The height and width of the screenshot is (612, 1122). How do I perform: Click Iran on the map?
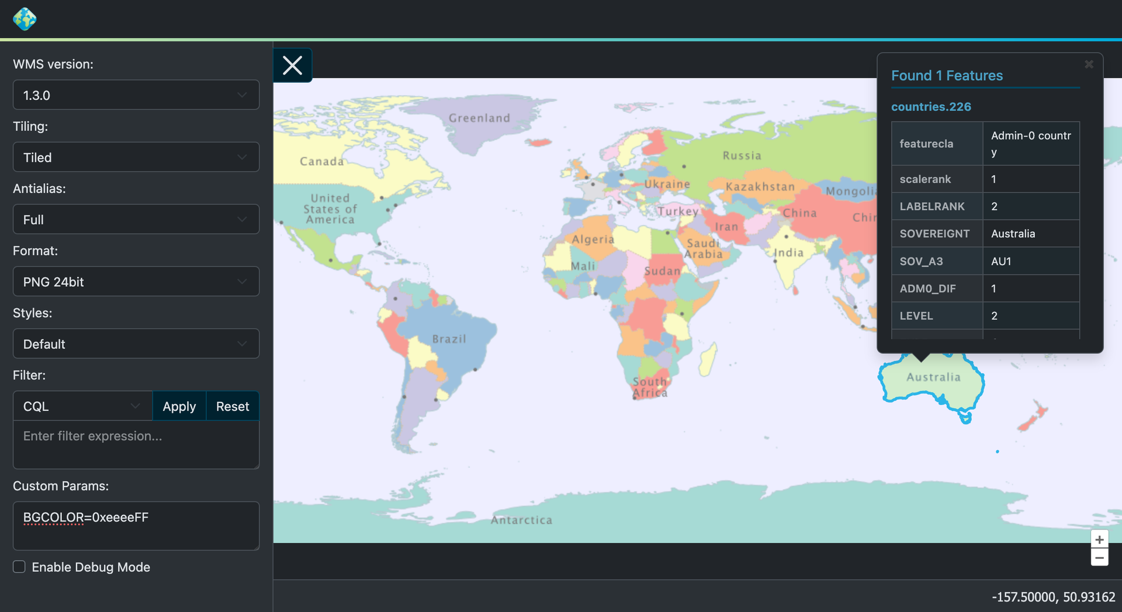[726, 227]
